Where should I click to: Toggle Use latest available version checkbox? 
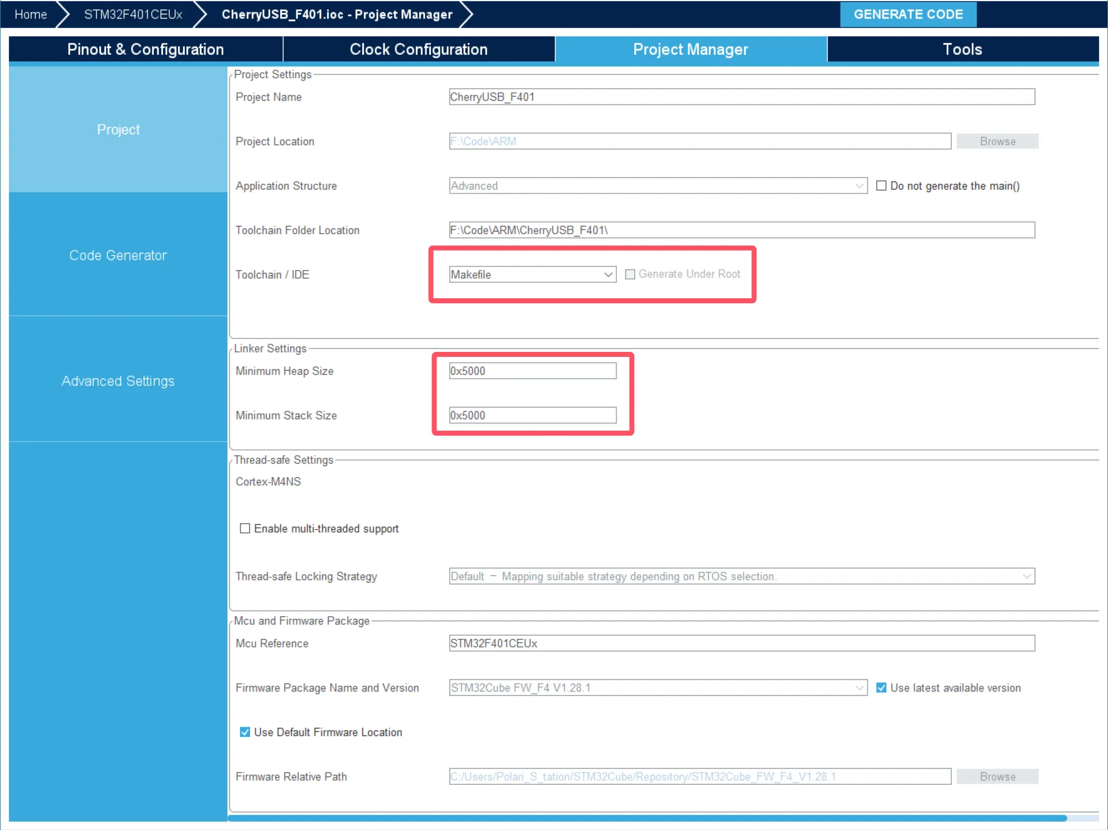click(x=881, y=688)
